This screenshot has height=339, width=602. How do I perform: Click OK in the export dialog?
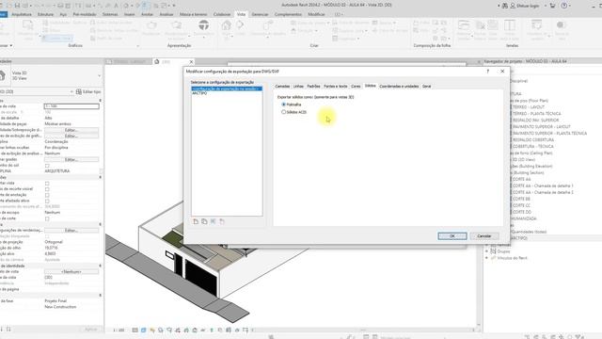(452, 236)
